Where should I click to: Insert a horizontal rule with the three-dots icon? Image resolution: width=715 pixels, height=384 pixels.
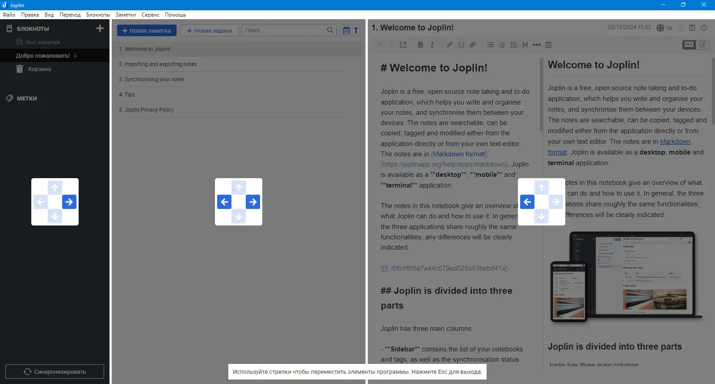click(x=537, y=45)
